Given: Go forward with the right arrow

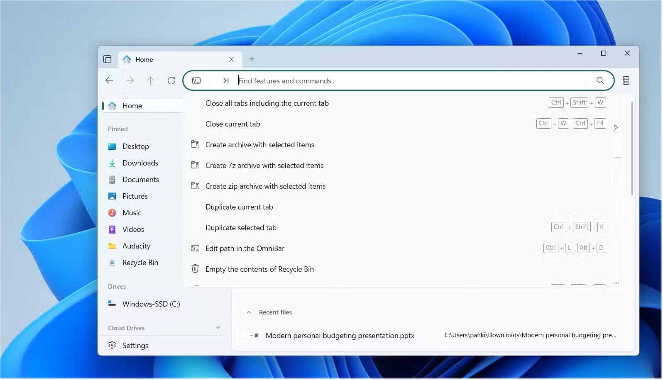Looking at the screenshot, I should (x=130, y=80).
